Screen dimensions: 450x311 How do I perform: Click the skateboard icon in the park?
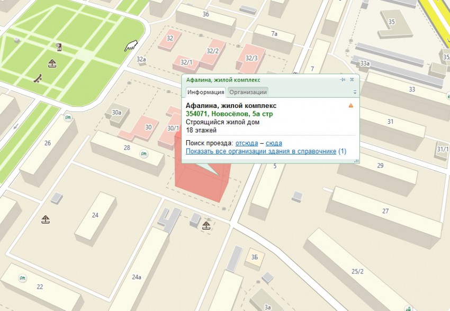coord(38,79)
